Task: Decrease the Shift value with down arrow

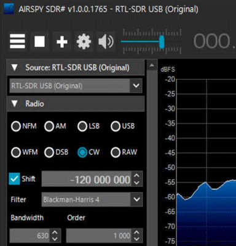Action: (136, 183)
